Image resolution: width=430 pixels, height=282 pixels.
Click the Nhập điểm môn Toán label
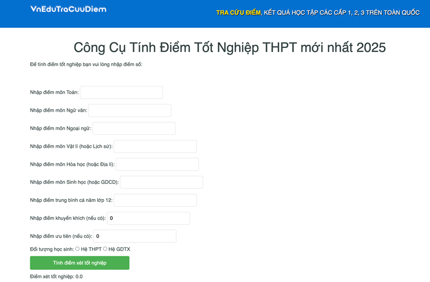tap(54, 92)
